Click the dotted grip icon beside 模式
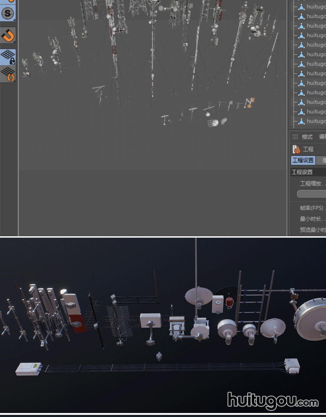This screenshot has height=417, width=326. click(x=295, y=137)
